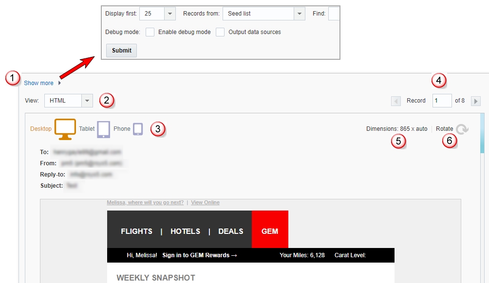
Task: Switch preview to the Phone device icon
Action: click(138, 129)
